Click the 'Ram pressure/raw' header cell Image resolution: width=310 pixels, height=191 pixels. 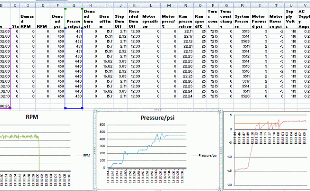pos(186,18)
